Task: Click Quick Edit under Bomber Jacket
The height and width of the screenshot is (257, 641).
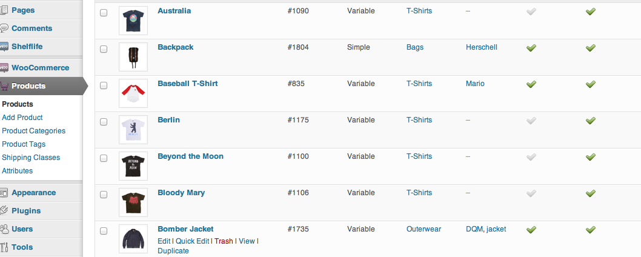Action: click(192, 241)
